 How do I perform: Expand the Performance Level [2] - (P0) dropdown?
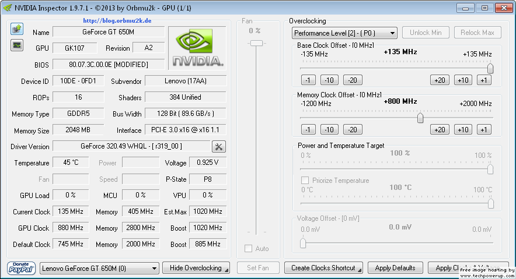(344, 33)
